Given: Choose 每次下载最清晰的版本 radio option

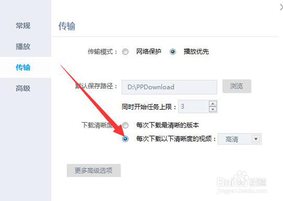Looking at the screenshot, I should pos(125,125).
